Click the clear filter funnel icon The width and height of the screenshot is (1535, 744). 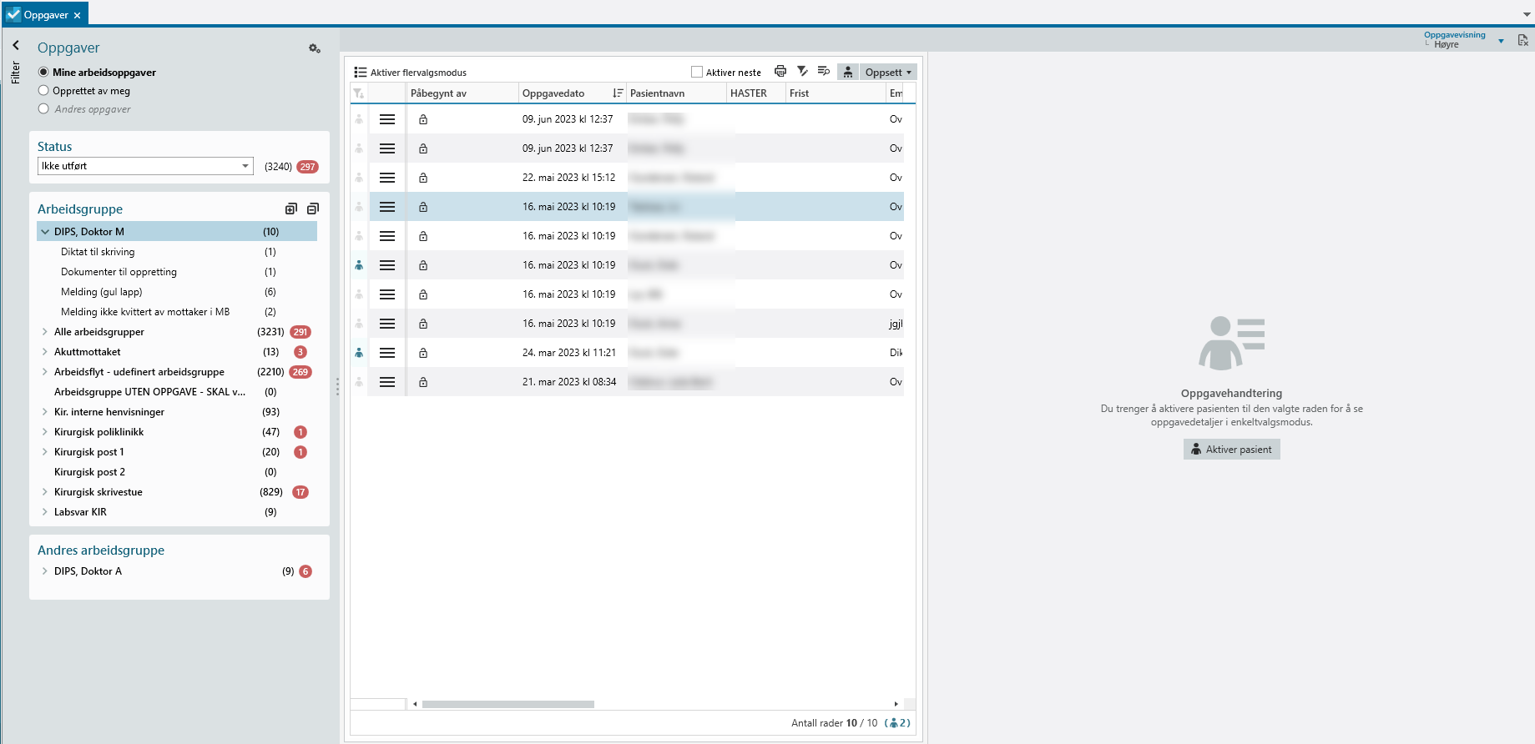pos(802,72)
